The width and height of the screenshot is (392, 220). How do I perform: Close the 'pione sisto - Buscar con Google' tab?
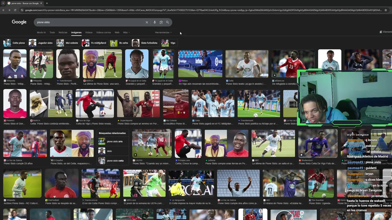coord(41,3)
